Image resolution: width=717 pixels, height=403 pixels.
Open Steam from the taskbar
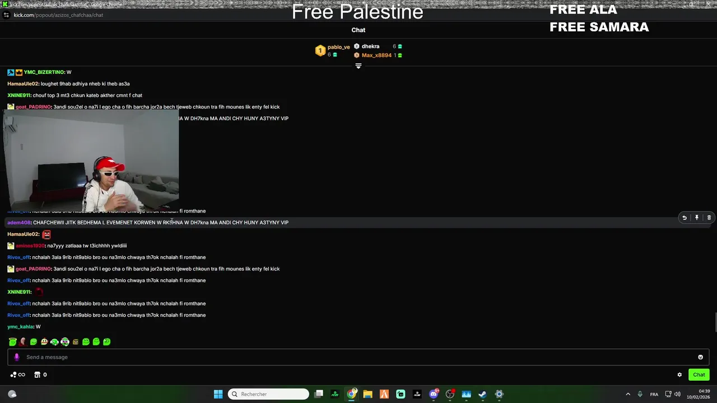[482, 394]
